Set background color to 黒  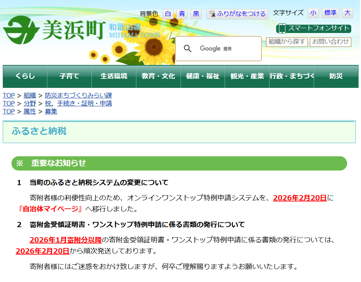(195, 14)
